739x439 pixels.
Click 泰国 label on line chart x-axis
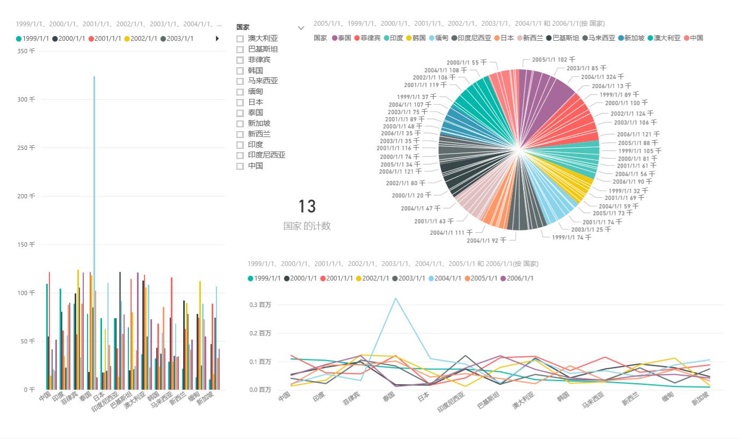(x=388, y=398)
